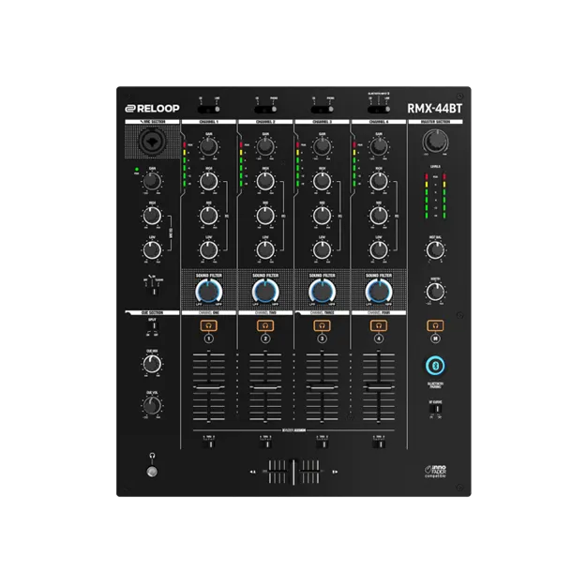Click the Channel 1 Sound Filter knob
The width and height of the screenshot is (587, 587).
pos(209,292)
